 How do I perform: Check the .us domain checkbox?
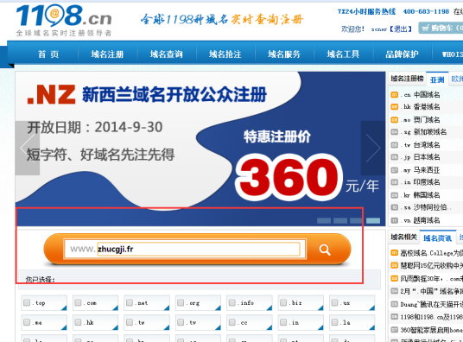point(335,303)
